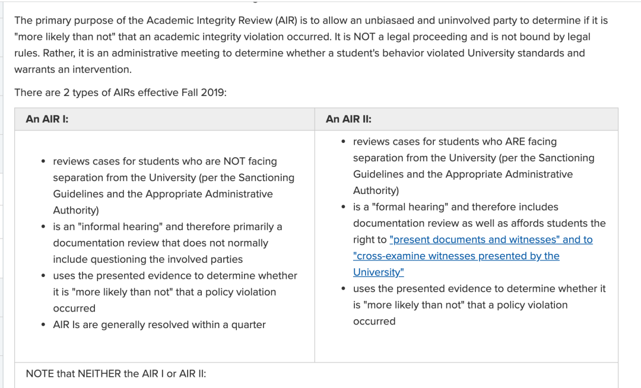Image resolution: width=641 pixels, height=388 pixels.
Task: Click the "There are 2 types of AIRs" line
Action: pyautogui.click(x=120, y=93)
